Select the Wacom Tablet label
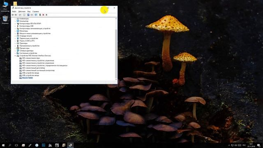Screen dimensions: 263x148 coord(28,78)
